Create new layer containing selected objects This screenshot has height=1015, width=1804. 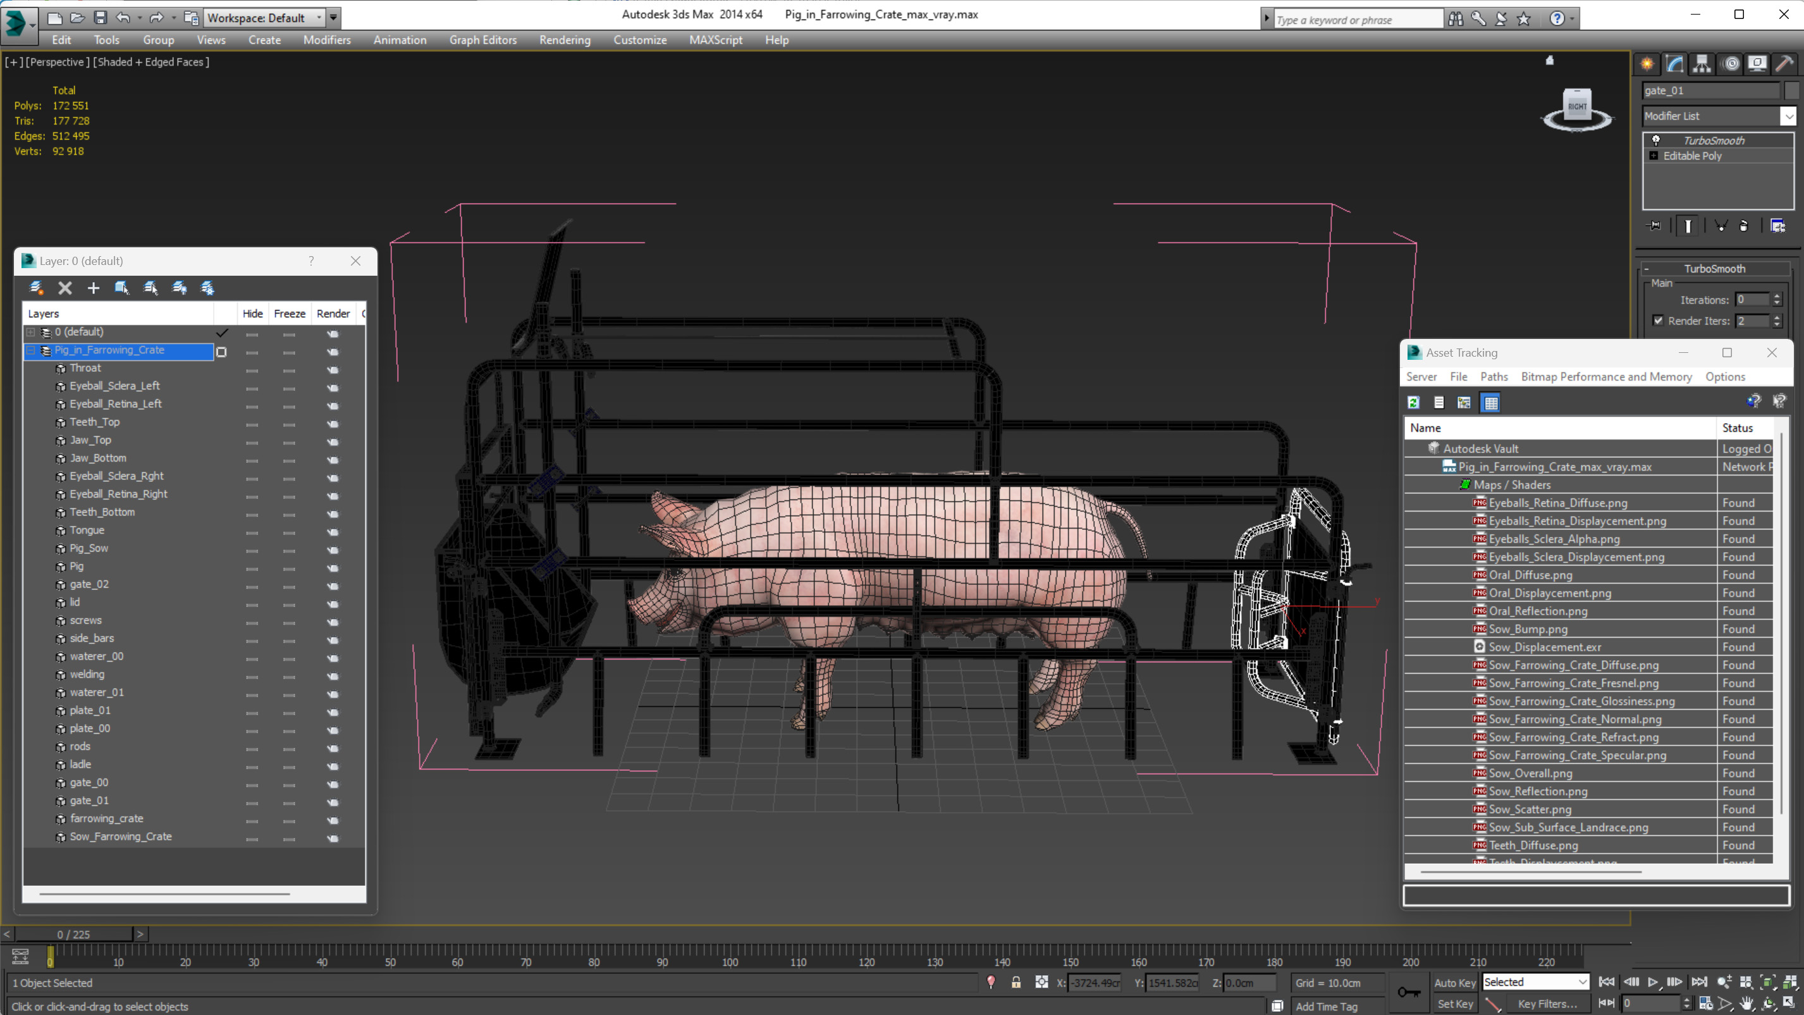(x=37, y=288)
